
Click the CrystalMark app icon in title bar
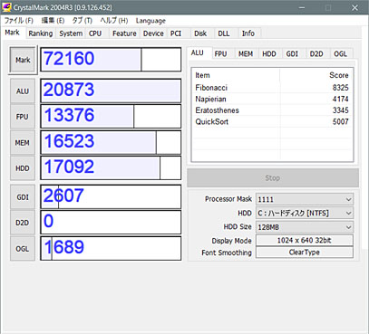6,7
